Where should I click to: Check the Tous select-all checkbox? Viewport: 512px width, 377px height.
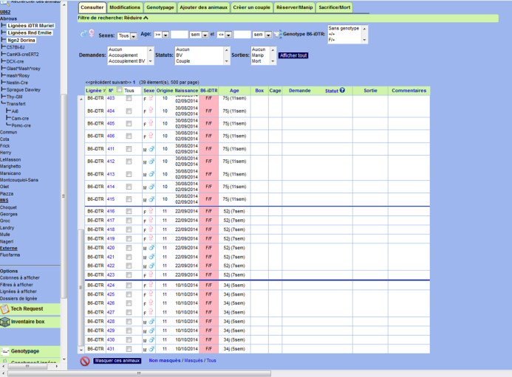pyautogui.click(x=120, y=90)
